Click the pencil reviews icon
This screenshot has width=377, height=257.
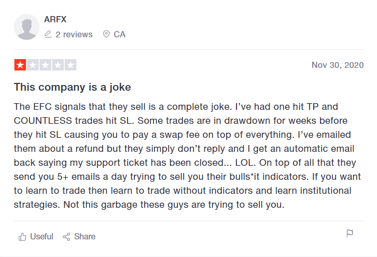[x=48, y=34]
